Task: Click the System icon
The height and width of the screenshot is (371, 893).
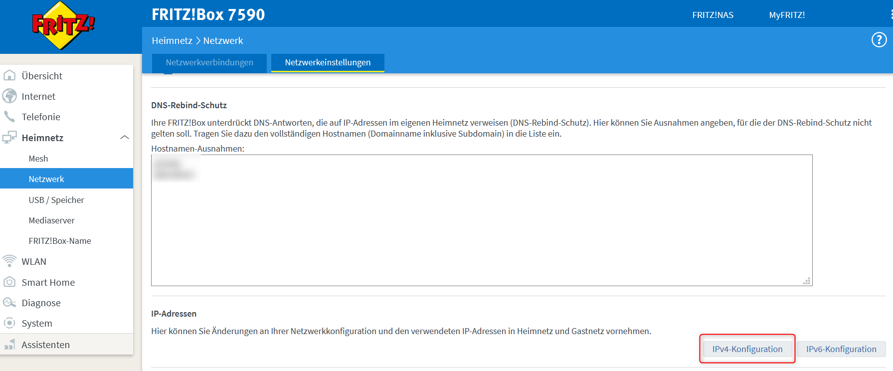Action: click(x=9, y=323)
